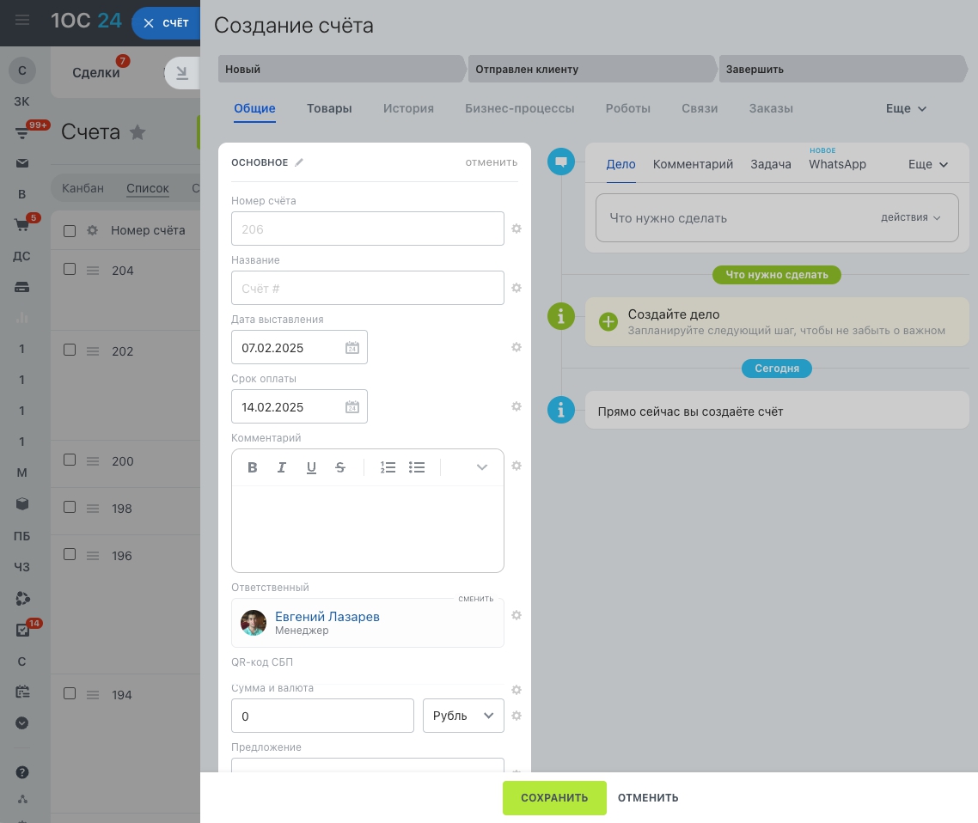Switch to the Товары tab

pyautogui.click(x=329, y=109)
